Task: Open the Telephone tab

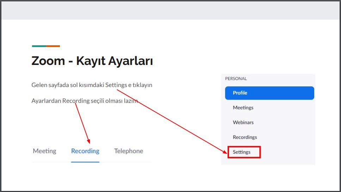Action: click(x=129, y=151)
